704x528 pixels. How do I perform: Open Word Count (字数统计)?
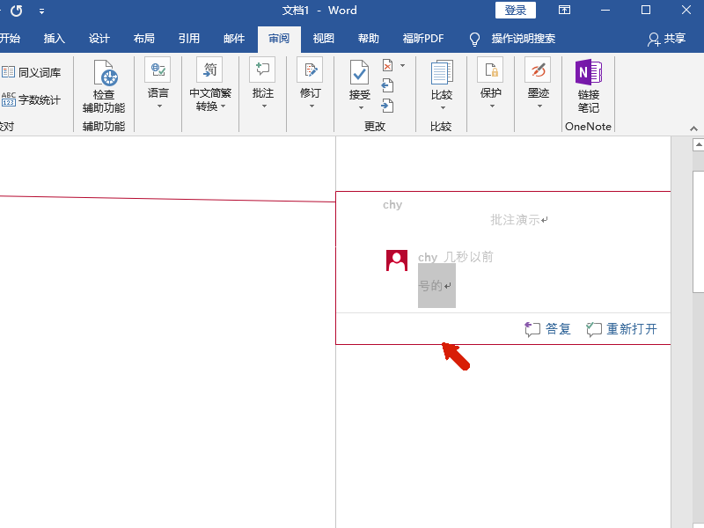tap(31, 99)
